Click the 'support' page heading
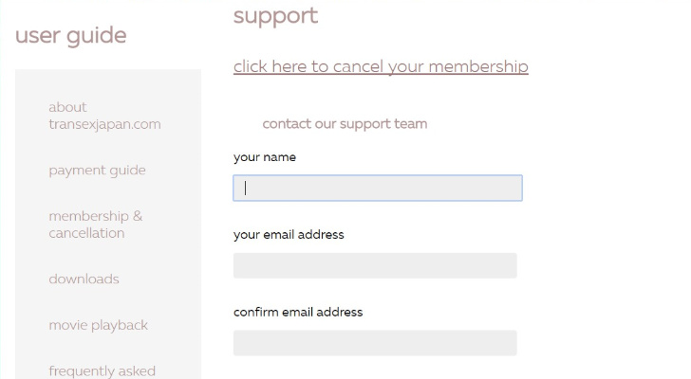 click(x=275, y=15)
